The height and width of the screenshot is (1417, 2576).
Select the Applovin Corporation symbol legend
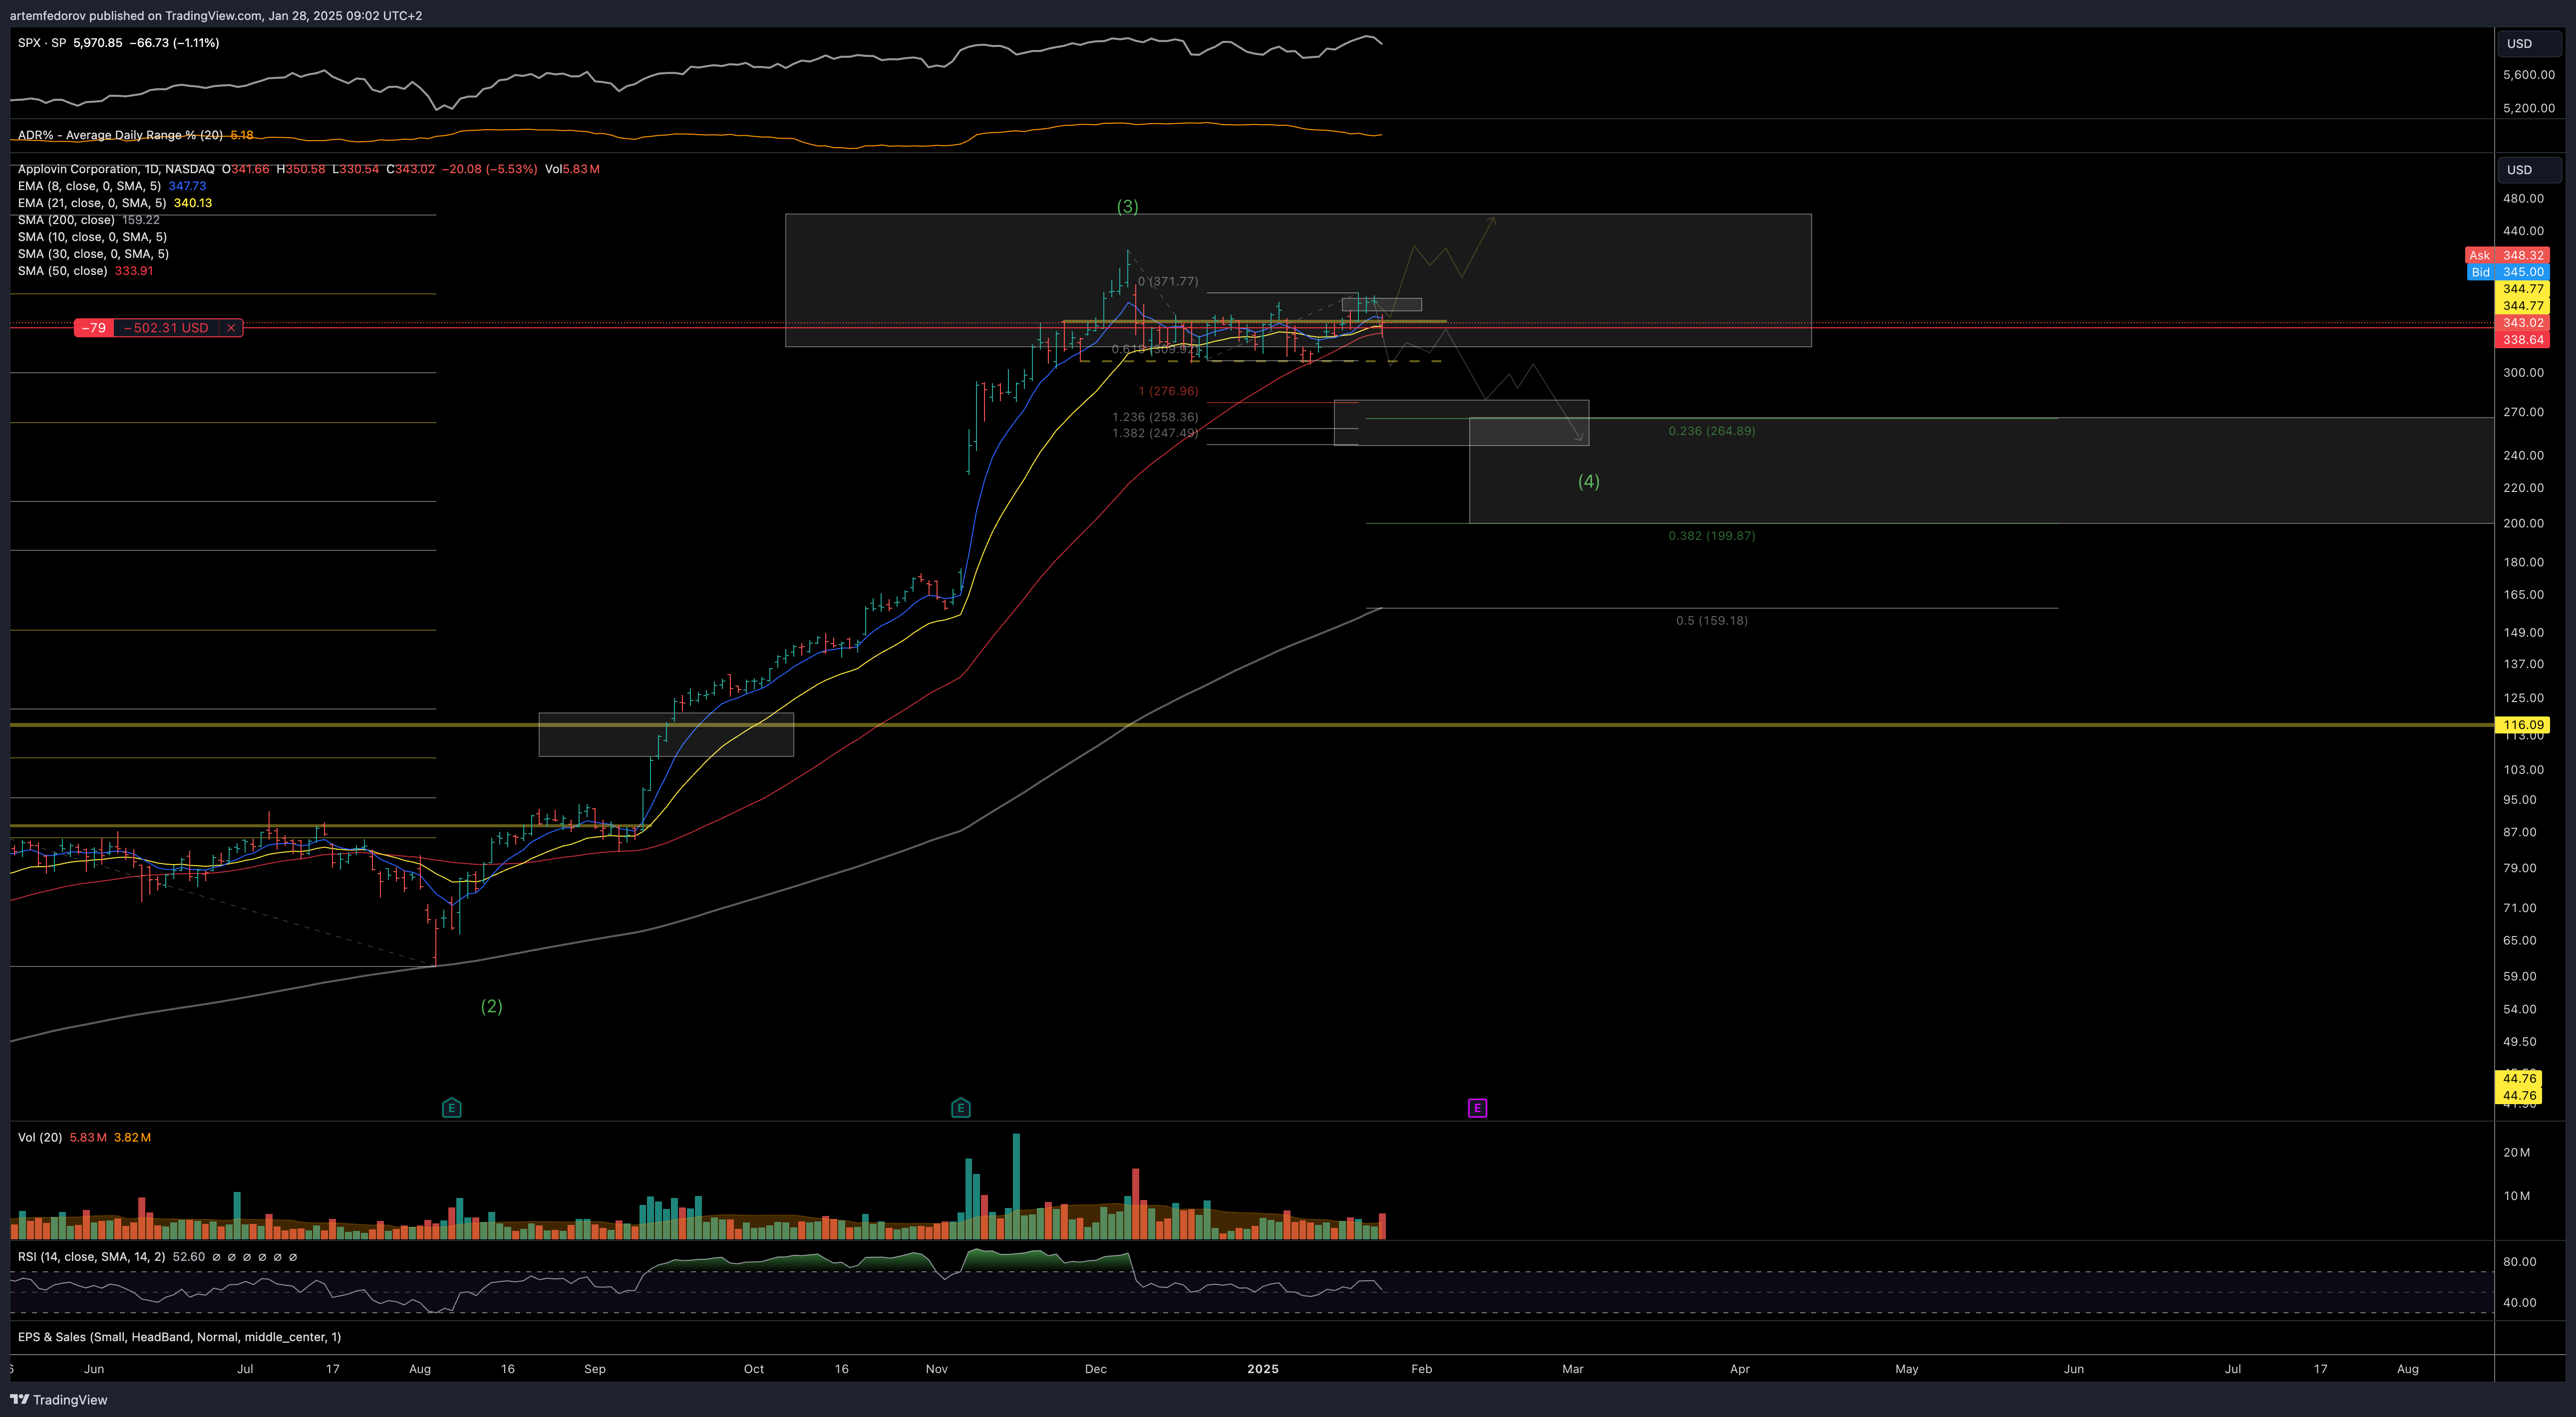[116, 169]
